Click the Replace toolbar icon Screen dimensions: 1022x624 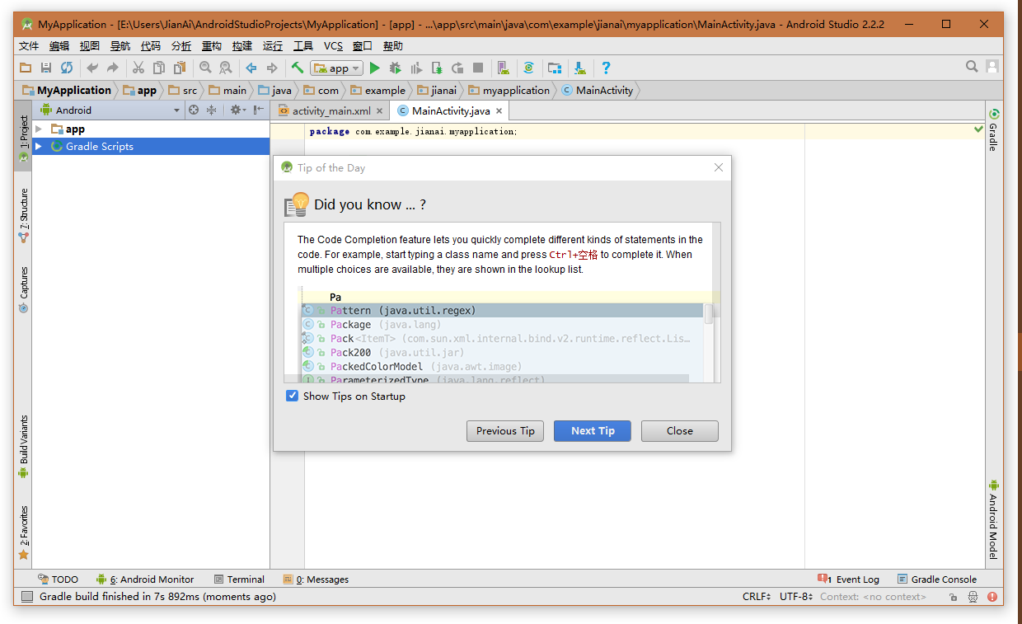click(225, 68)
